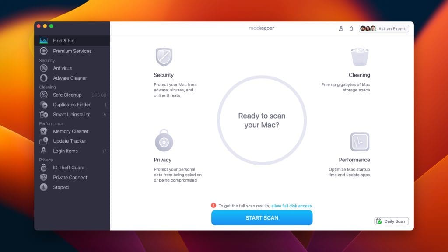
Task: Click the 'Ready to scan your Mac?' circle
Action: click(x=262, y=120)
